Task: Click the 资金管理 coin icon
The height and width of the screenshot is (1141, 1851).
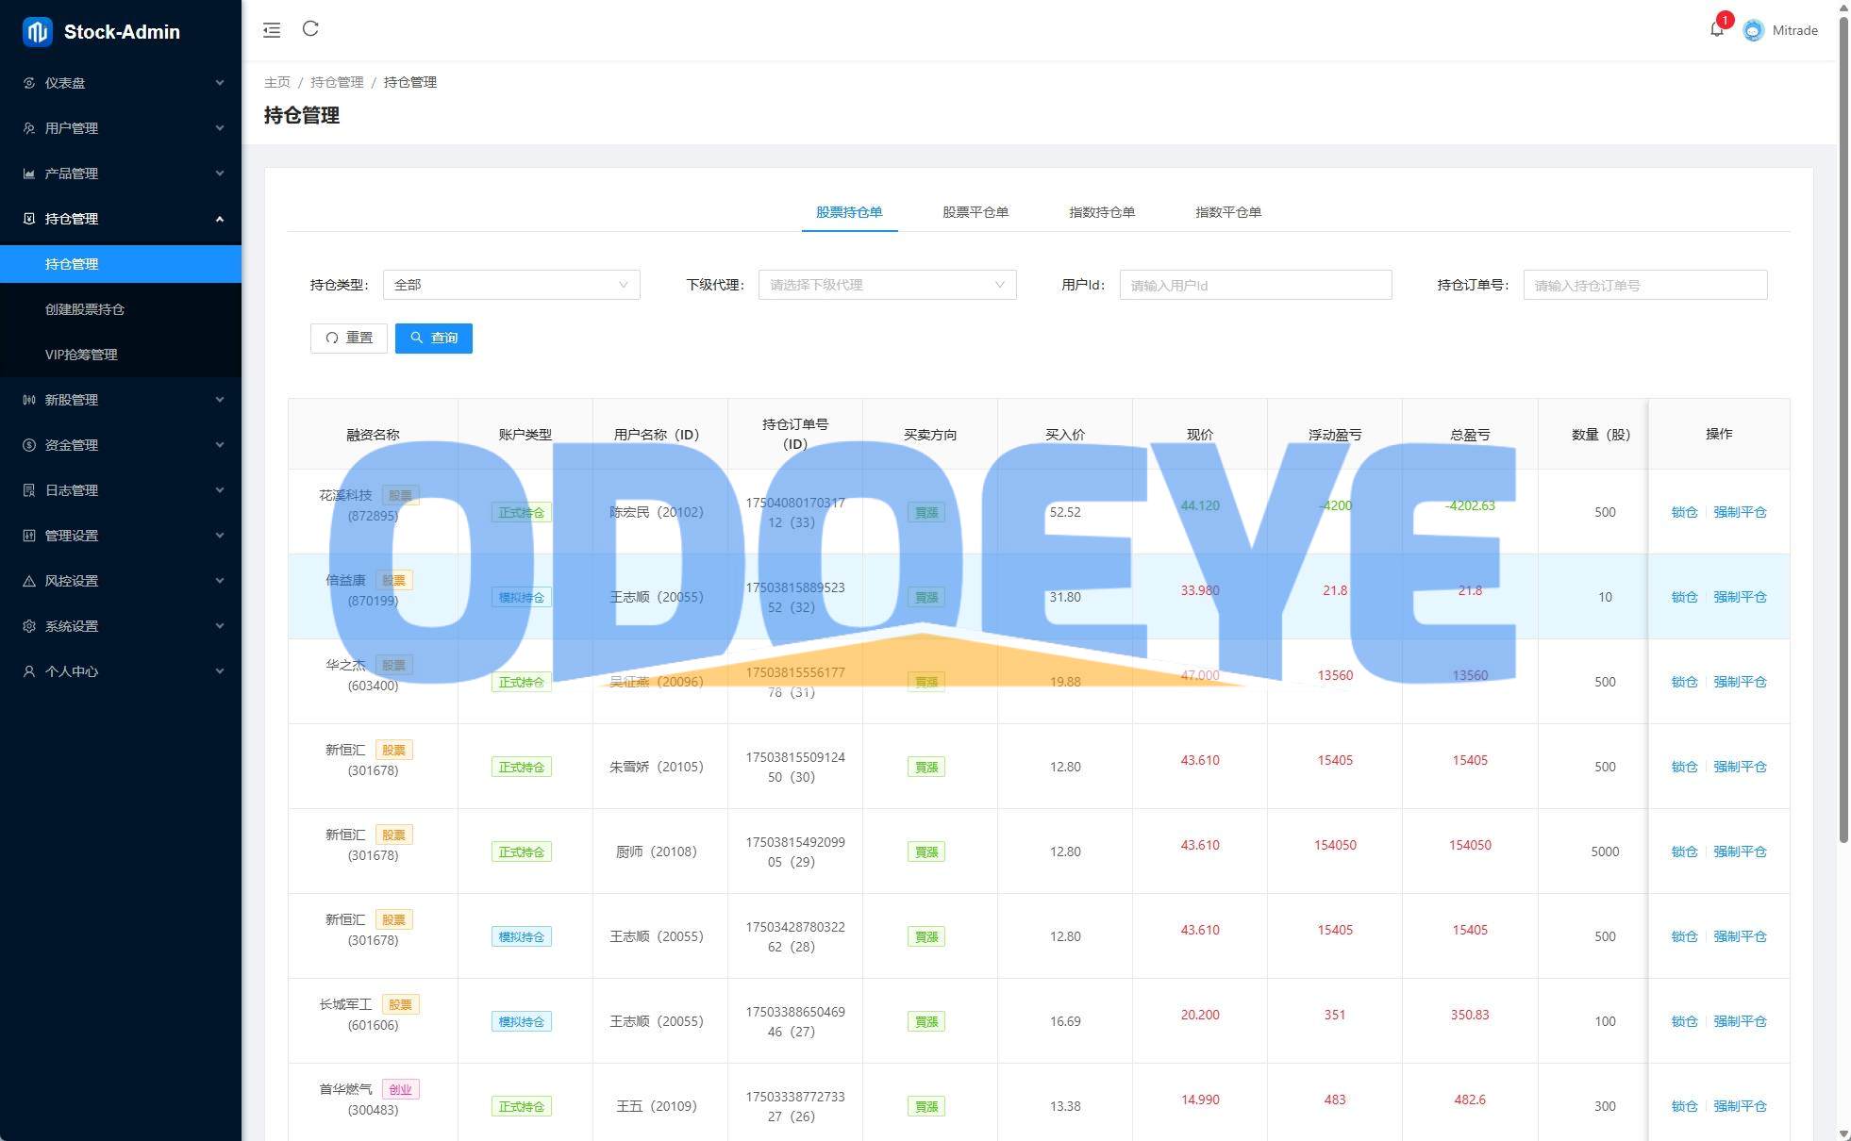Action: pyautogui.click(x=29, y=445)
